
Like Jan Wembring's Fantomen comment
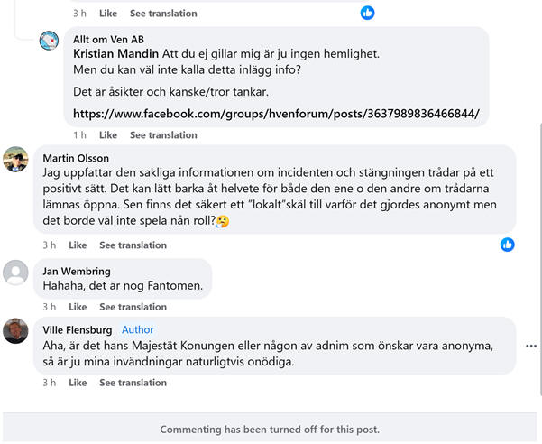[x=78, y=307]
